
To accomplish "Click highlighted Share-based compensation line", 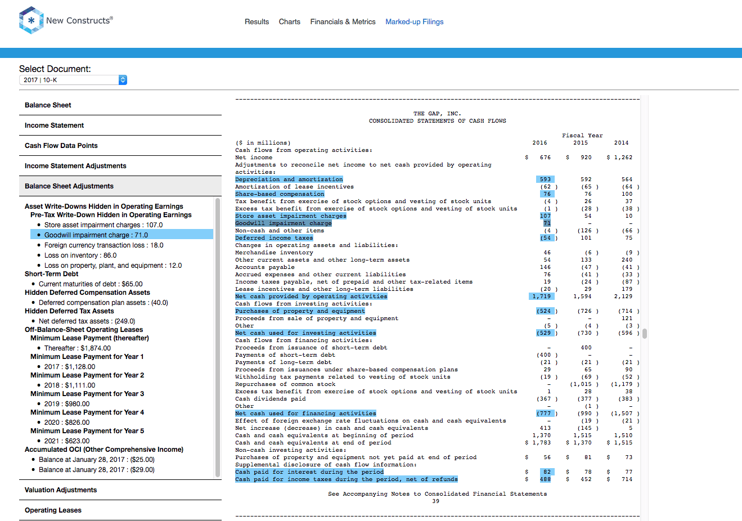I will tap(280, 194).
